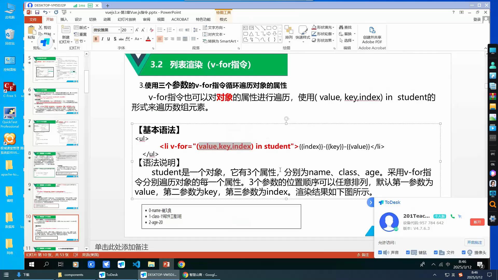Select left text alignment icon
The height and width of the screenshot is (280, 498).
coord(160,39)
